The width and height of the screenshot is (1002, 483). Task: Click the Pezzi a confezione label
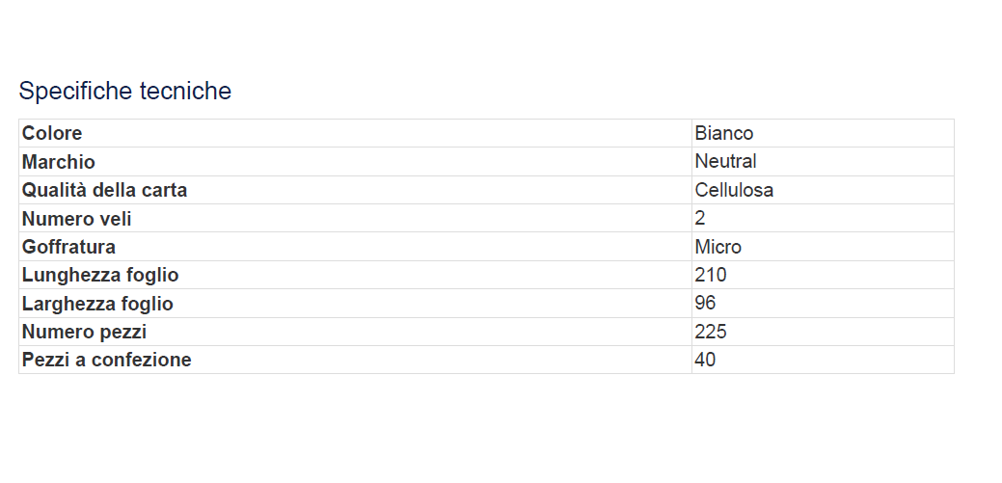pos(106,360)
